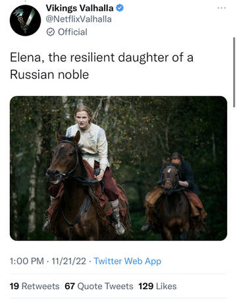The image size is (237, 299).
Task: Click the Twitter Web App source link
Action: 128,261
